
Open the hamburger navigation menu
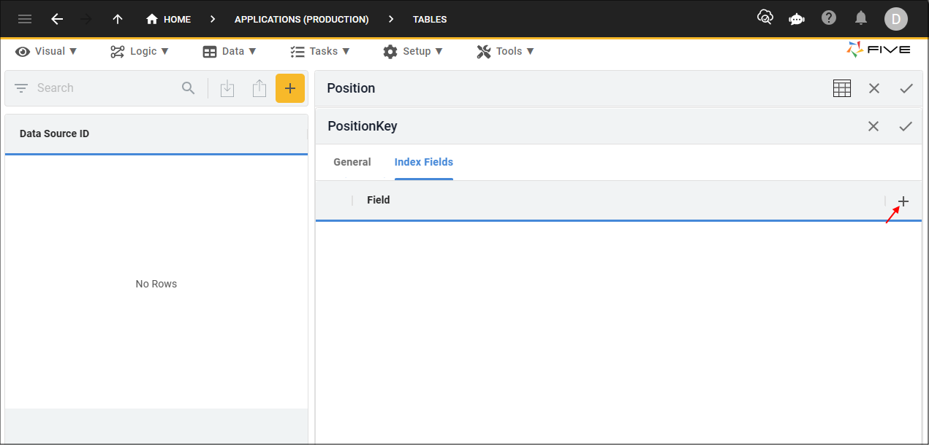pyautogui.click(x=24, y=19)
